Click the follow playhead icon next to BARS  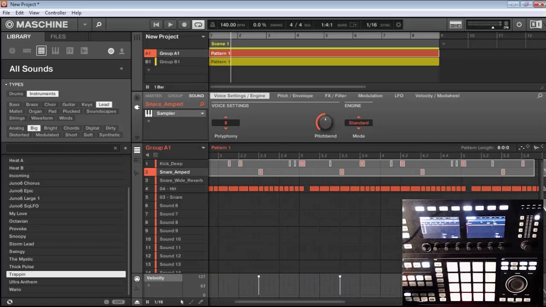click(x=353, y=25)
